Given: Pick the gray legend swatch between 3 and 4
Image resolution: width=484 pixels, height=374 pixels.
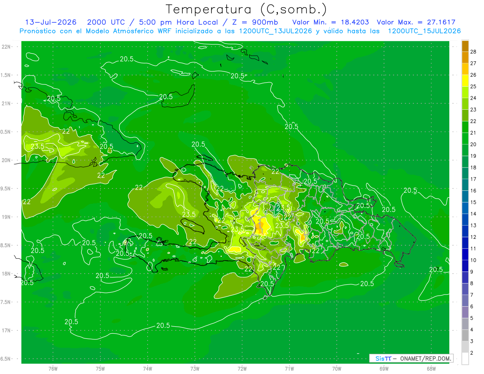Looking at the screenshot, I should pyautogui.click(x=465, y=336).
